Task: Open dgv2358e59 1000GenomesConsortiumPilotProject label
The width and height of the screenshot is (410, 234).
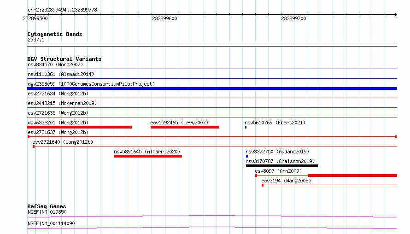Action: click(x=91, y=84)
